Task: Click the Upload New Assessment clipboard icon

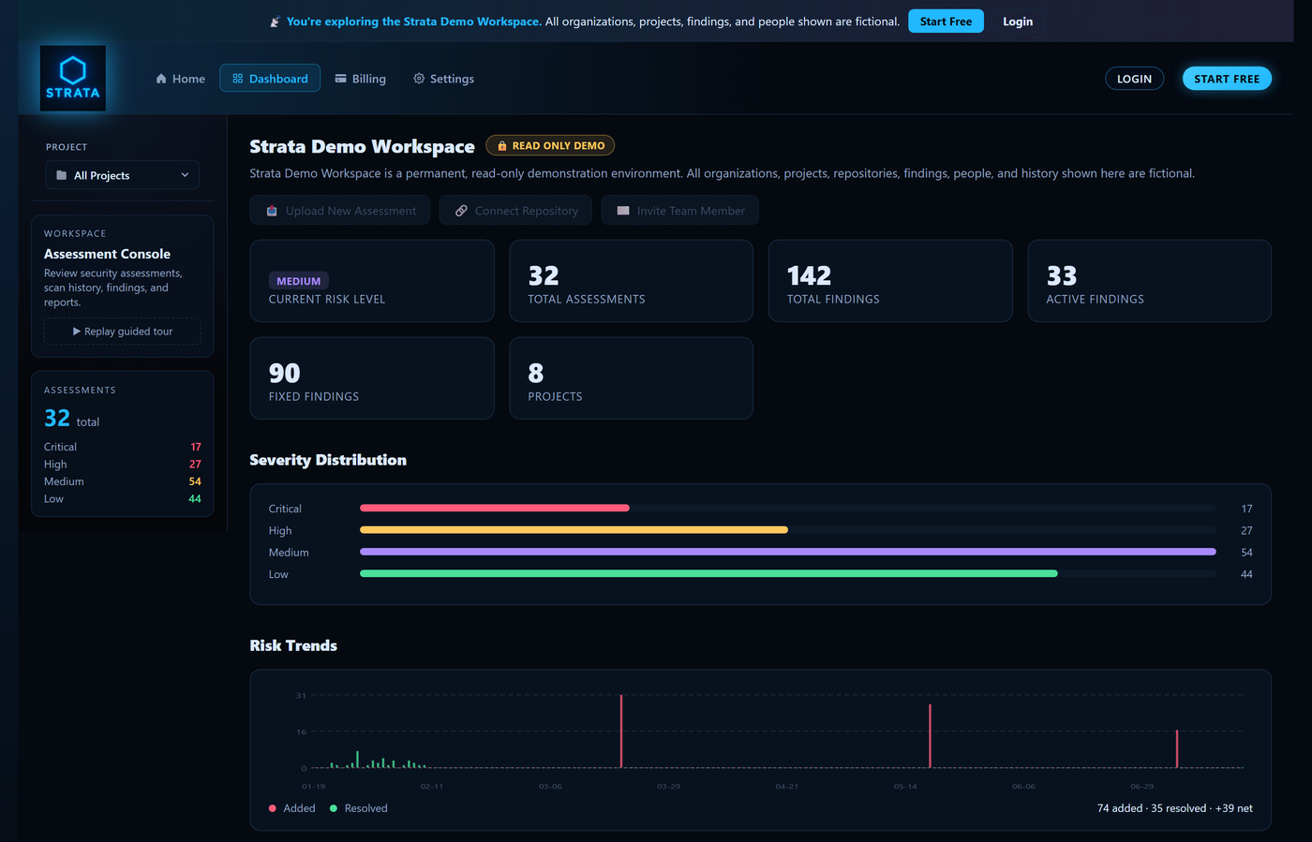Action: pyautogui.click(x=272, y=211)
